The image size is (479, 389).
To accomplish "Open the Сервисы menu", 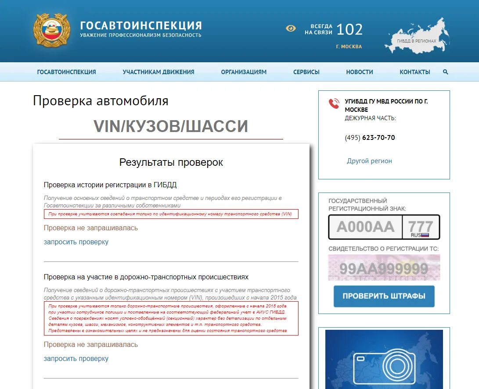I will click(306, 72).
